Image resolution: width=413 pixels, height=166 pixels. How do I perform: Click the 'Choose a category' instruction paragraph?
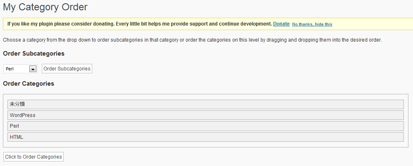(192, 40)
